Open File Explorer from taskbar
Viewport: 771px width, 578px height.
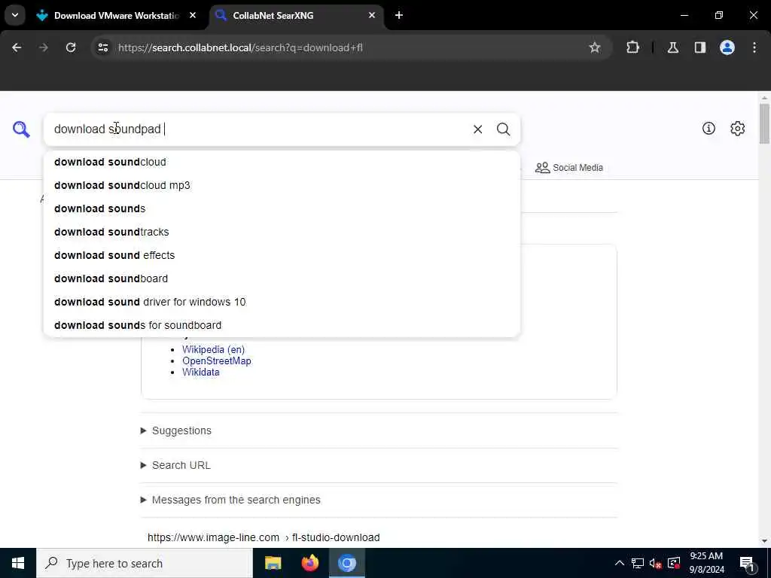[x=273, y=563]
